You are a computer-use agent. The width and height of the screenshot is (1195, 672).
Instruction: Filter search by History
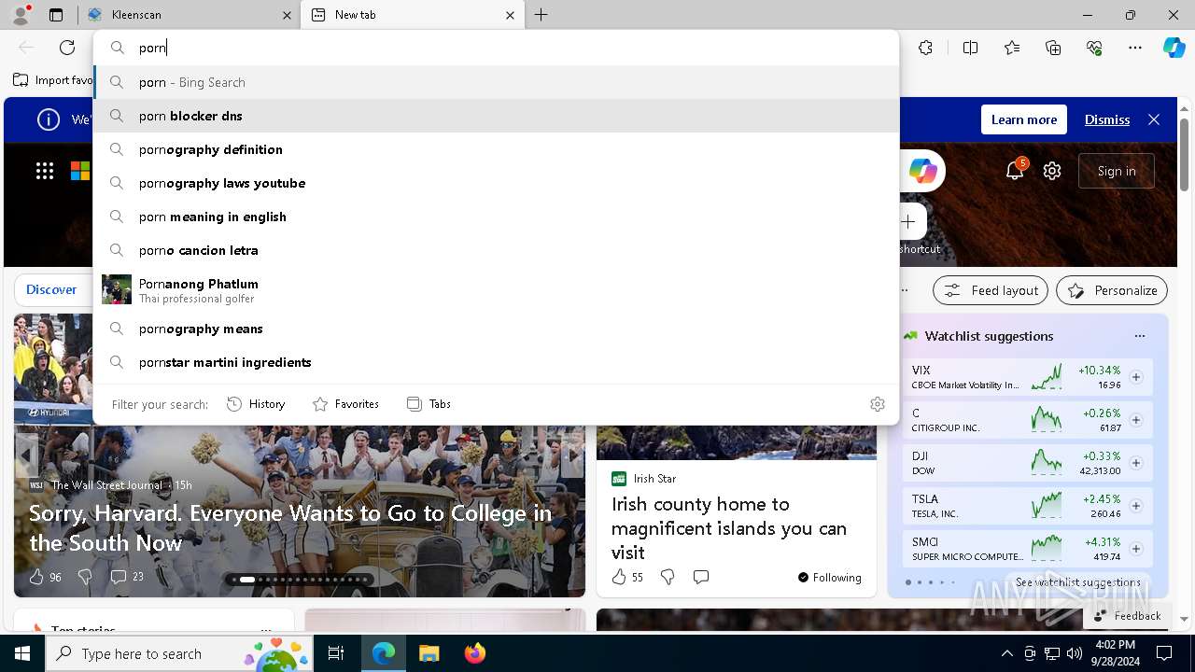tap(256, 404)
